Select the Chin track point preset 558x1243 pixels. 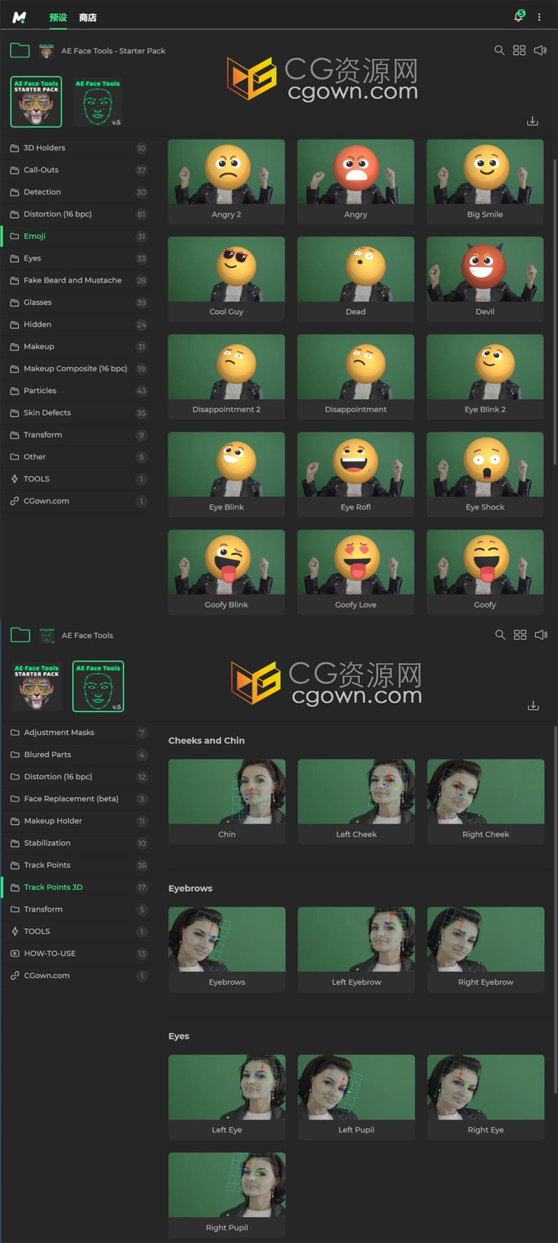(227, 802)
